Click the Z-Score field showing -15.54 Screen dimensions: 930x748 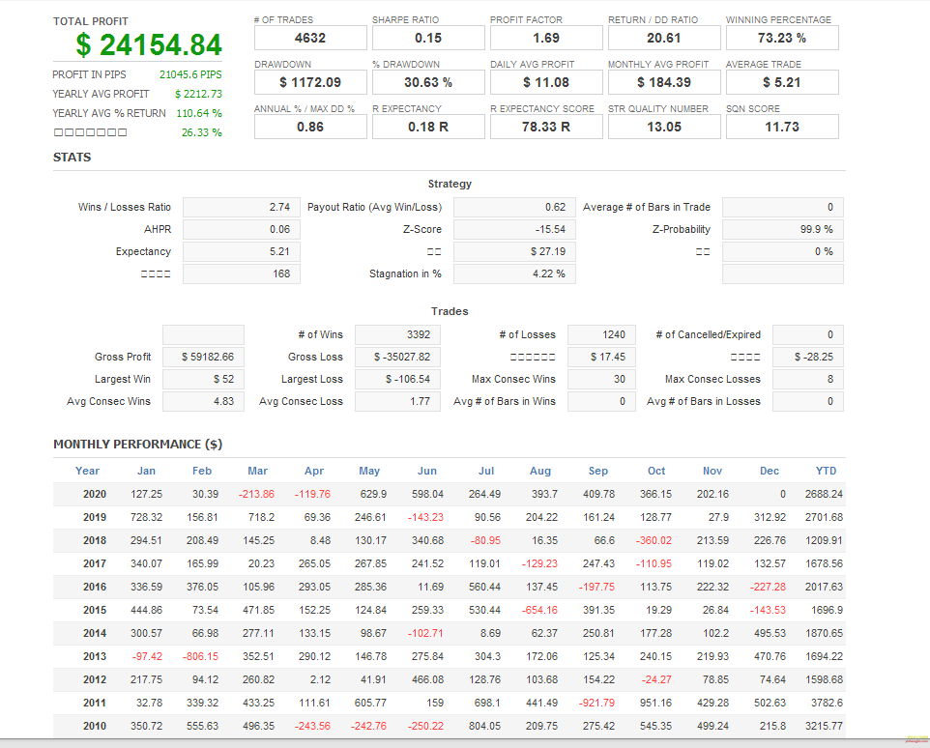coord(514,229)
